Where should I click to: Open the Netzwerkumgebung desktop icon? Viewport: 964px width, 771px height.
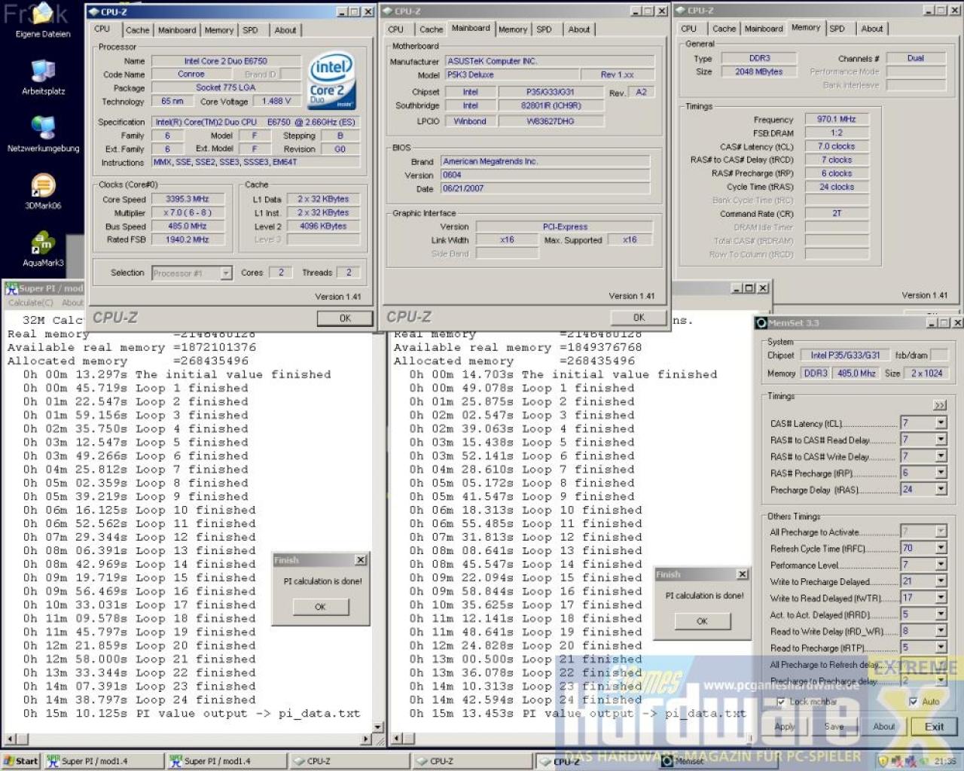tap(43, 134)
